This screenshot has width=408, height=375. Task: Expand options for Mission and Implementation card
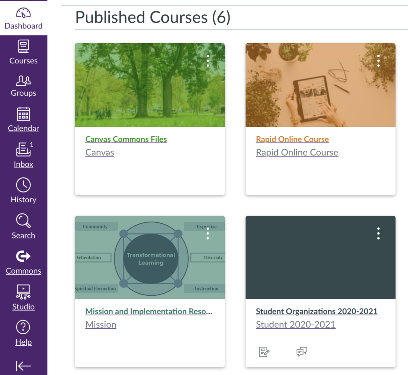pyautogui.click(x=208, y=234)
